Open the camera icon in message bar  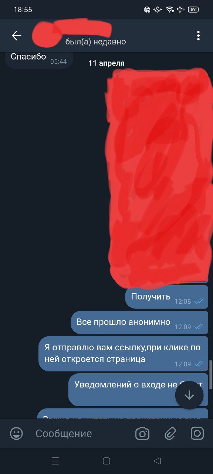click(x=142, y=433)
